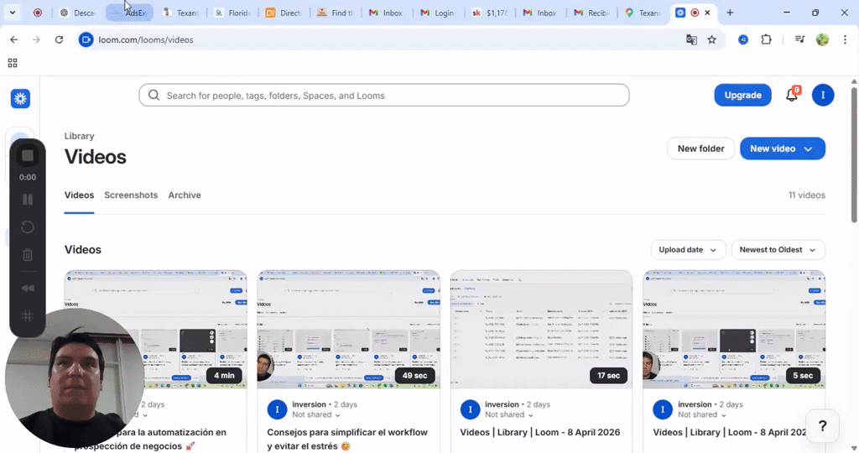Click the browser forward arrow

(x=36, y=39)
